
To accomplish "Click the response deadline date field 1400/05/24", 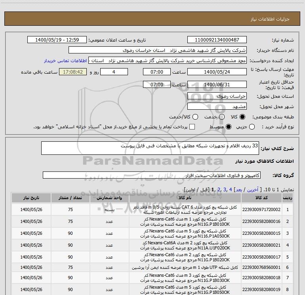I will [217, 72].
